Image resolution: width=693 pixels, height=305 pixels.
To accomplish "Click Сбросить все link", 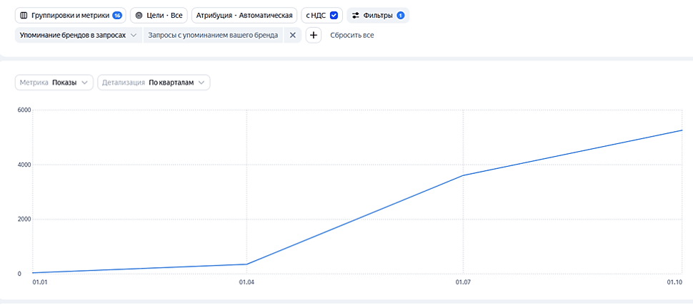I will point(352,35).
